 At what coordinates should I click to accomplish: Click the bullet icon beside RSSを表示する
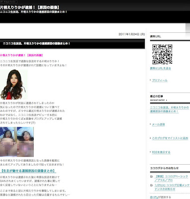[151, 152]
